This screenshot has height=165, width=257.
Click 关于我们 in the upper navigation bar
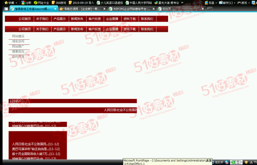42,19
